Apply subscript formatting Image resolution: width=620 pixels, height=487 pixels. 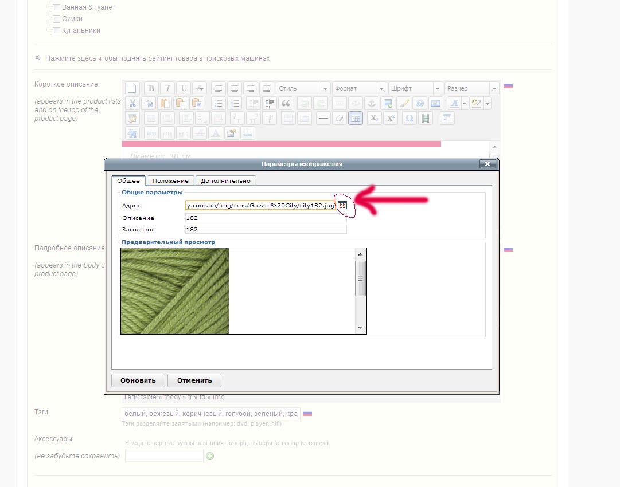pos(374,118)
